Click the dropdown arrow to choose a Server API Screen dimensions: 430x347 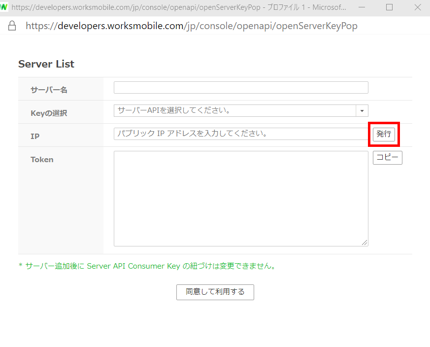tap(362, 111)
